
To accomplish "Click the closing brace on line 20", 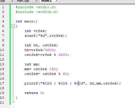I will tap(17, 98).
